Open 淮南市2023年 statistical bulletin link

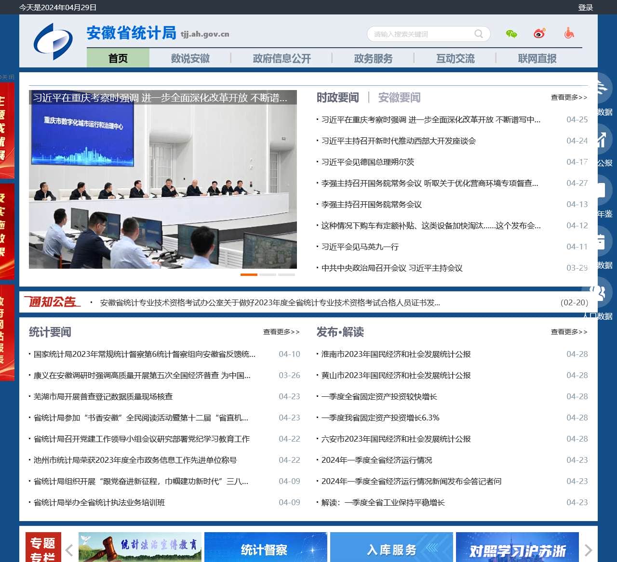click(396, 354)
